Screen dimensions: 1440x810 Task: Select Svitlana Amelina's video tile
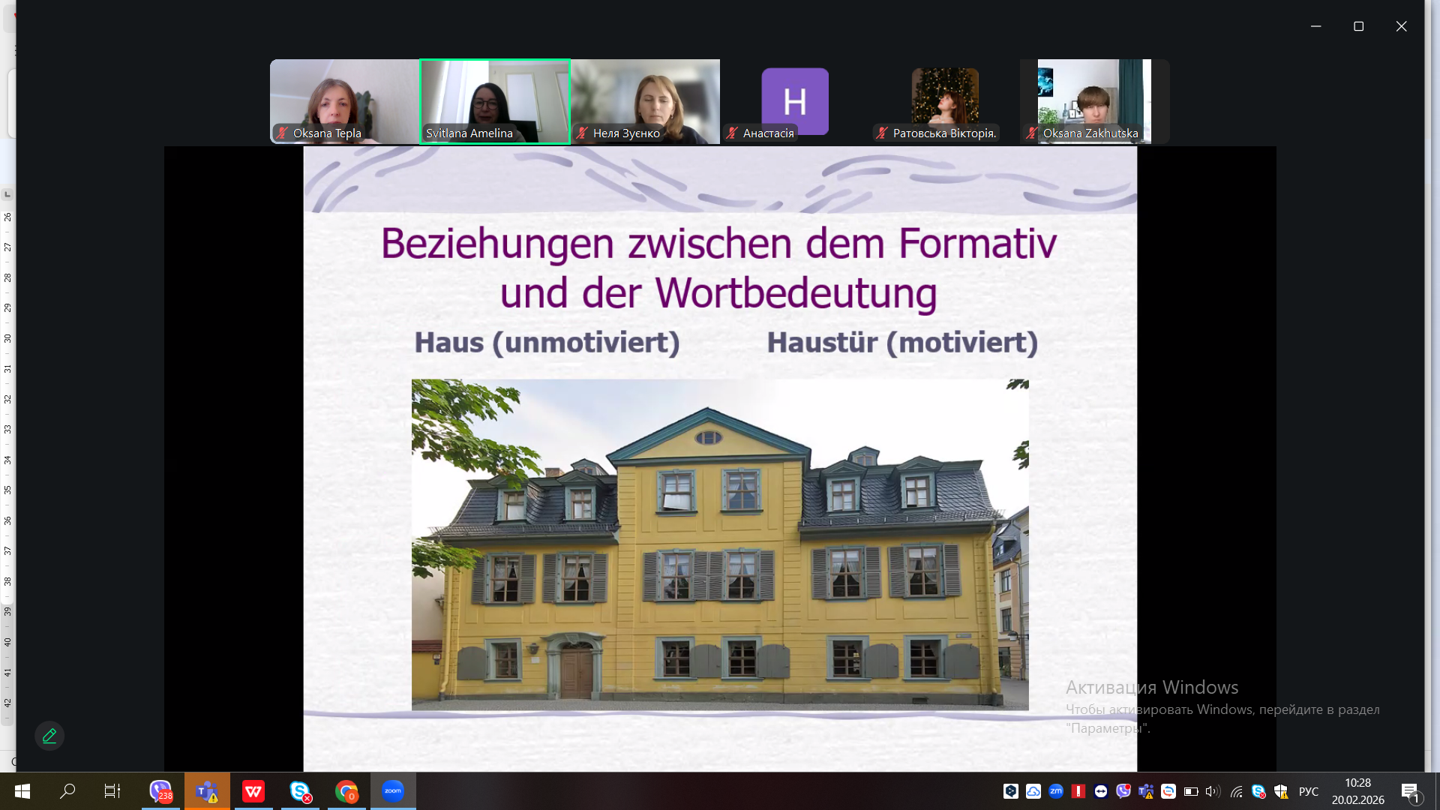(495, 101)
